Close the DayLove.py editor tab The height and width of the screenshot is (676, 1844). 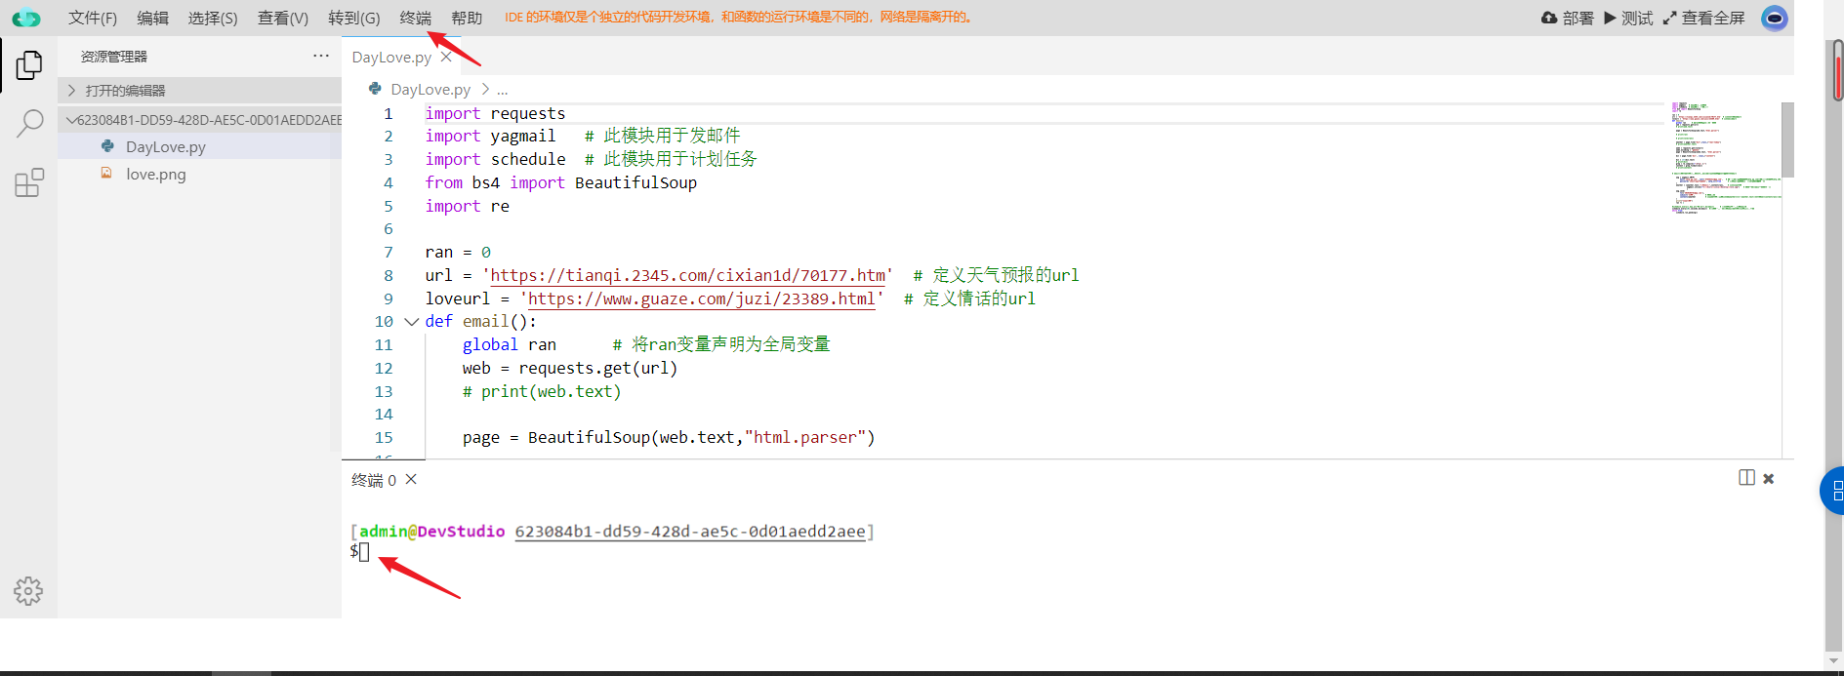[x=446, y=57]
